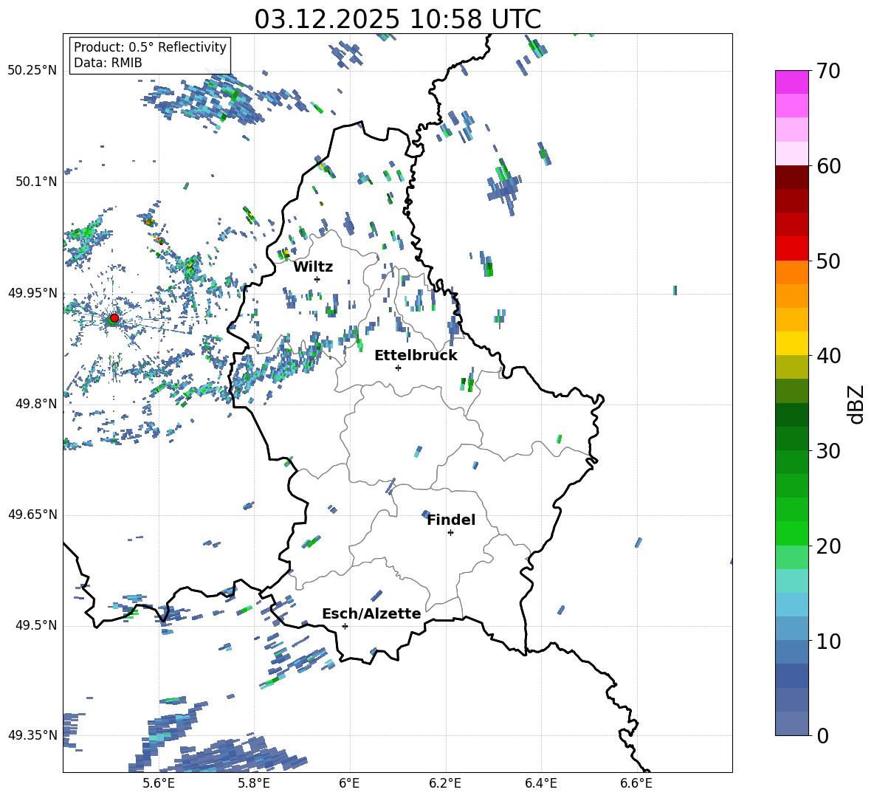This screenshot has width=874, height=798.
Task: Click the colorbar tick label 30
Action: point(828,450)
